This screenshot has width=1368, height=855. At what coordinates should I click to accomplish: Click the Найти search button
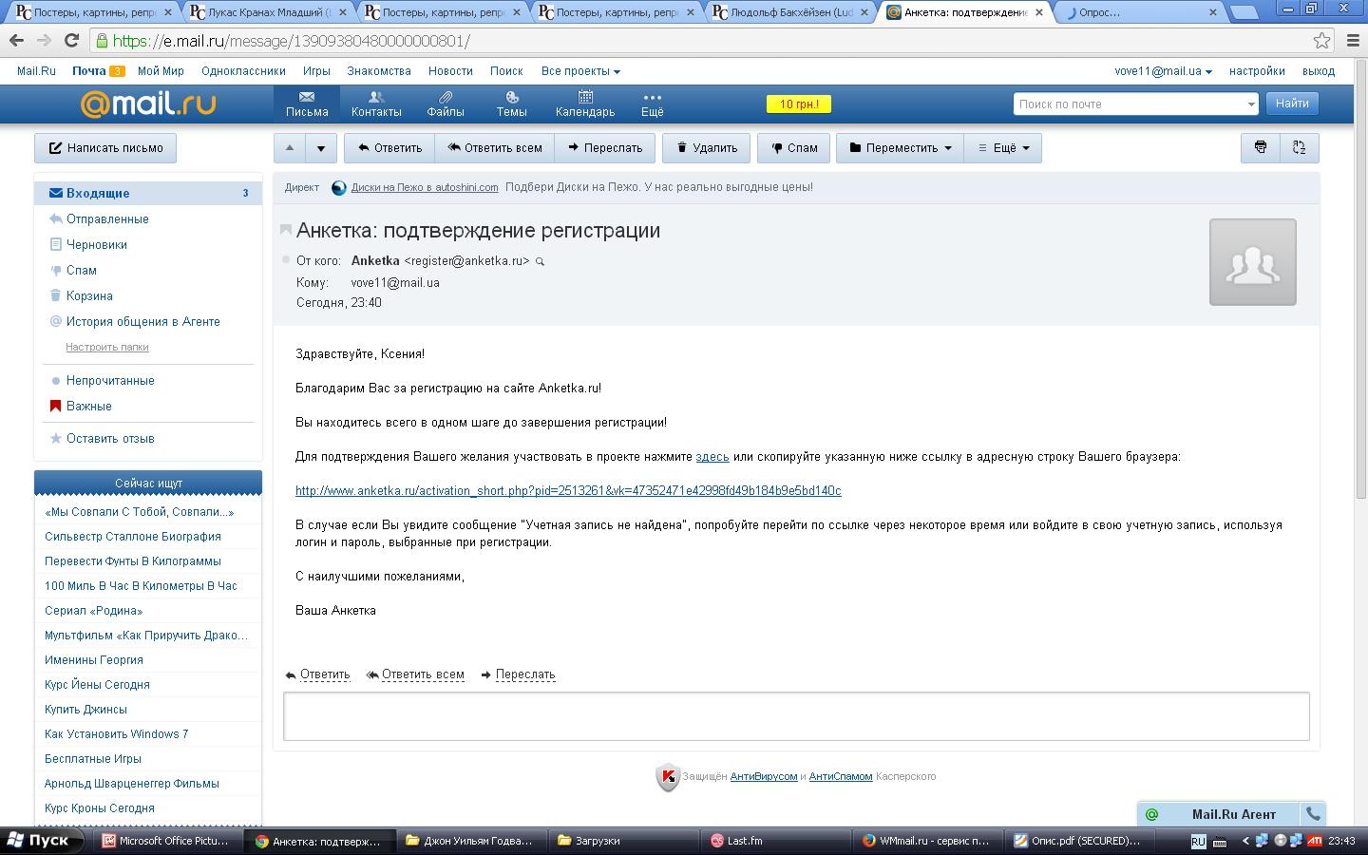pos(1292,104)
